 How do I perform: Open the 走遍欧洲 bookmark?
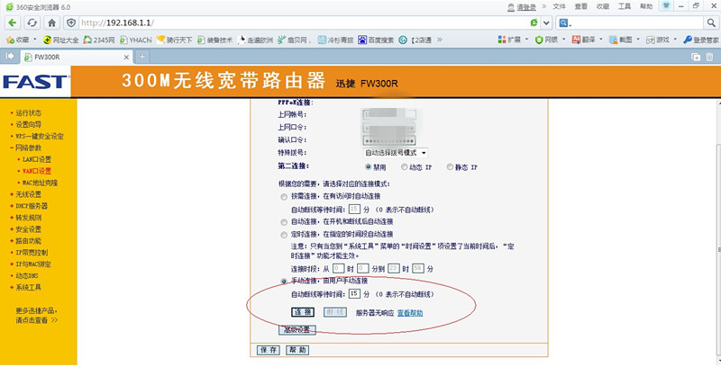[255, 40]
